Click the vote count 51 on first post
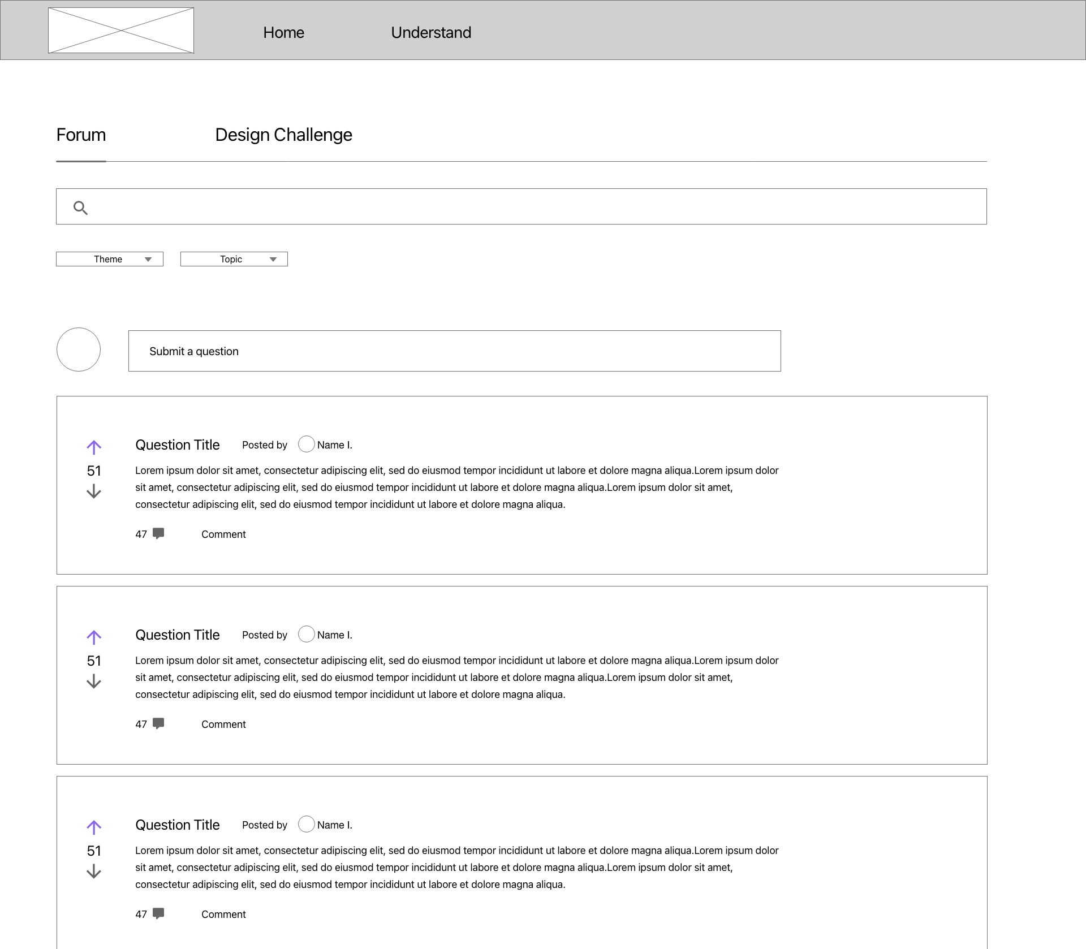Viewport: 1086px width, 949px height. (94, 471)
